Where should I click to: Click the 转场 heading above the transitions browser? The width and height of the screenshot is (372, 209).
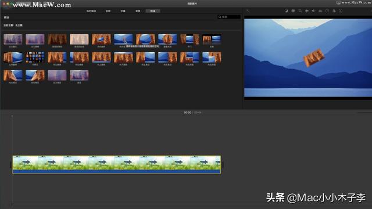click(x=6, y=17)
